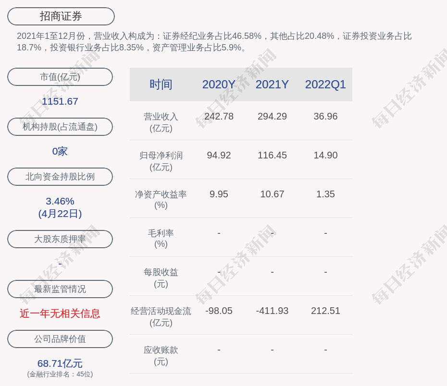This screenshot has width=447, height=386.
Task: Click net profit value 94.92
Action: [x=219, y=155]
